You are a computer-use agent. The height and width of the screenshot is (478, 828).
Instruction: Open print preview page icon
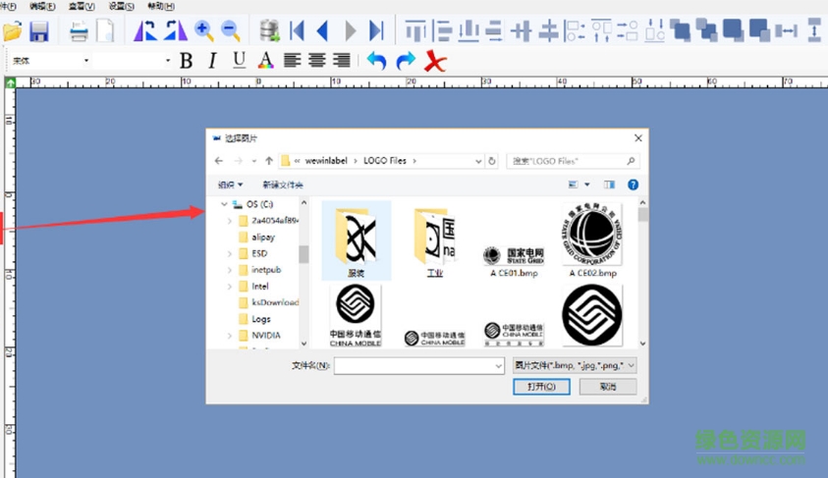(105, 30)
